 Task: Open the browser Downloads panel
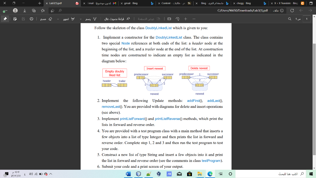coord(25,10)
